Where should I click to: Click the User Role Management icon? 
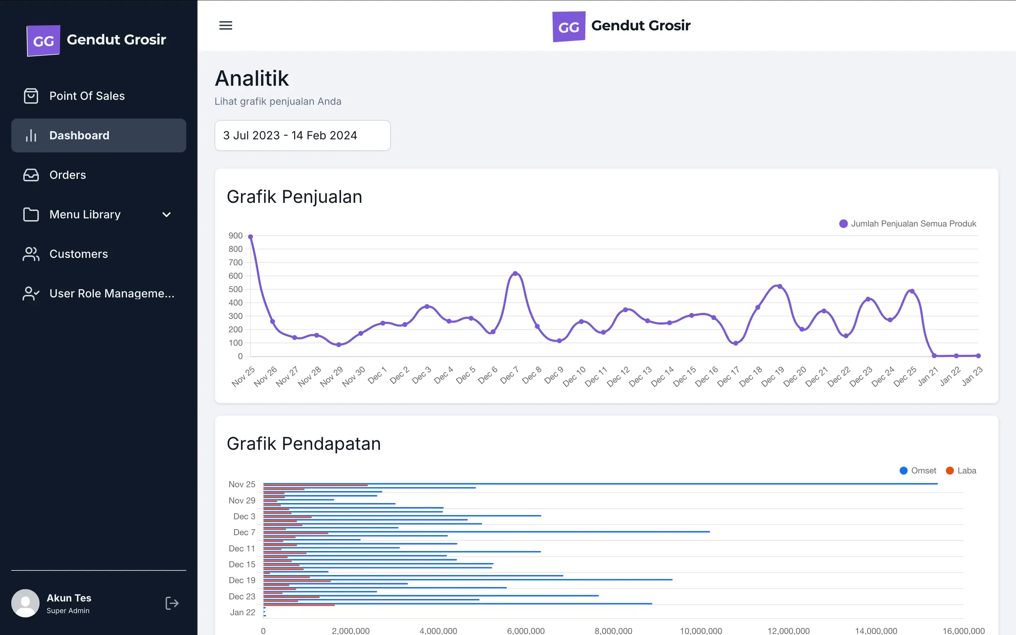tap(31, 294)
